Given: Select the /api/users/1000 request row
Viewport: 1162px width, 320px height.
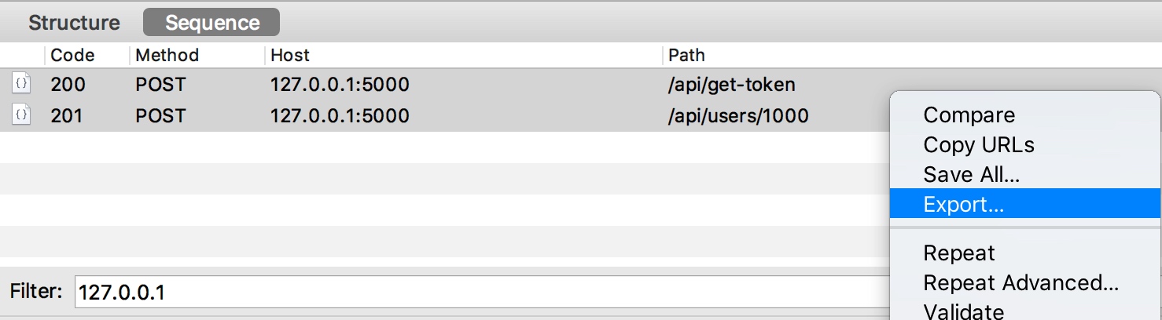Looking at the screenshot, I should (472, 115).
